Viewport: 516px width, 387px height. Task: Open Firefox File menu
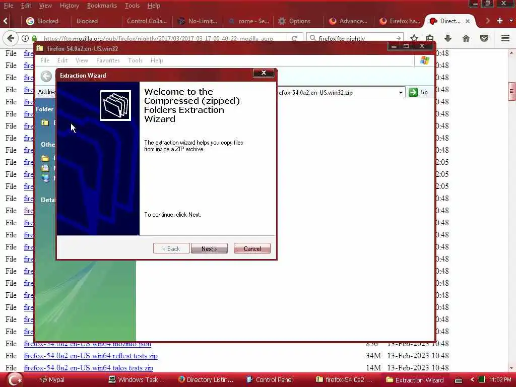click(9, 5)
